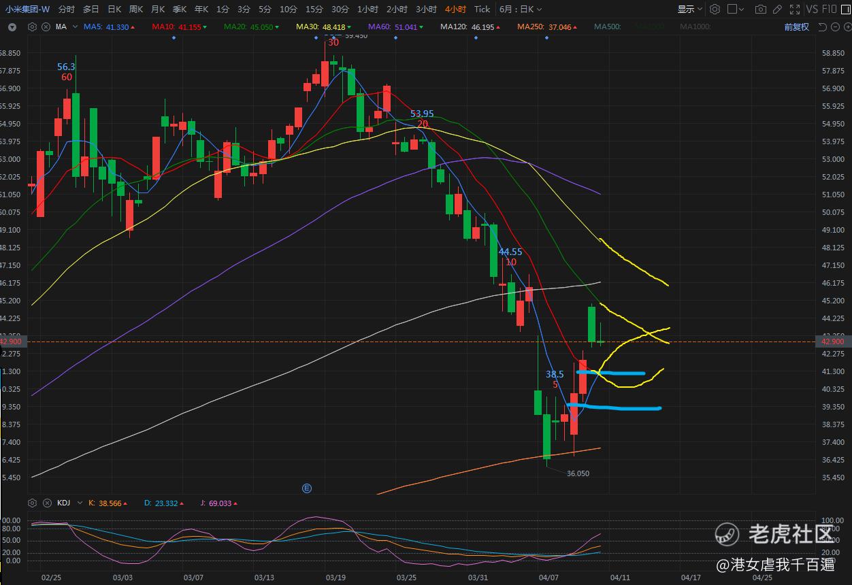Click the 小米集团-W stock name

tap(27, 9)
